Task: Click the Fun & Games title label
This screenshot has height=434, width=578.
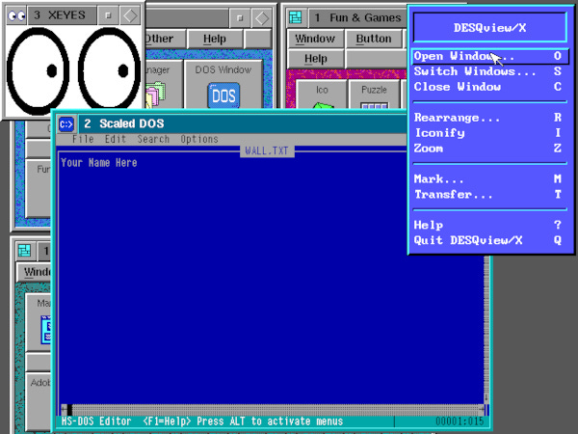Action: 358,17
